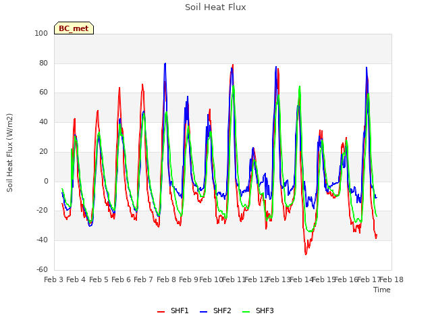Click the red SHF1 legend swatch
The image size is (432, 324).
coord(161,312)
